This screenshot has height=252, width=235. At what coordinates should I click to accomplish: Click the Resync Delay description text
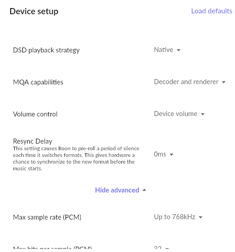76,158
